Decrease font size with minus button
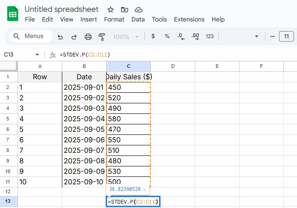 pos(272,36)
